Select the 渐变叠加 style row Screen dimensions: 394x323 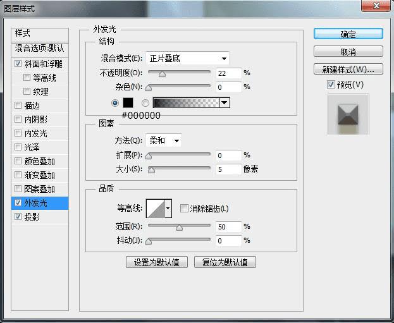40,175
